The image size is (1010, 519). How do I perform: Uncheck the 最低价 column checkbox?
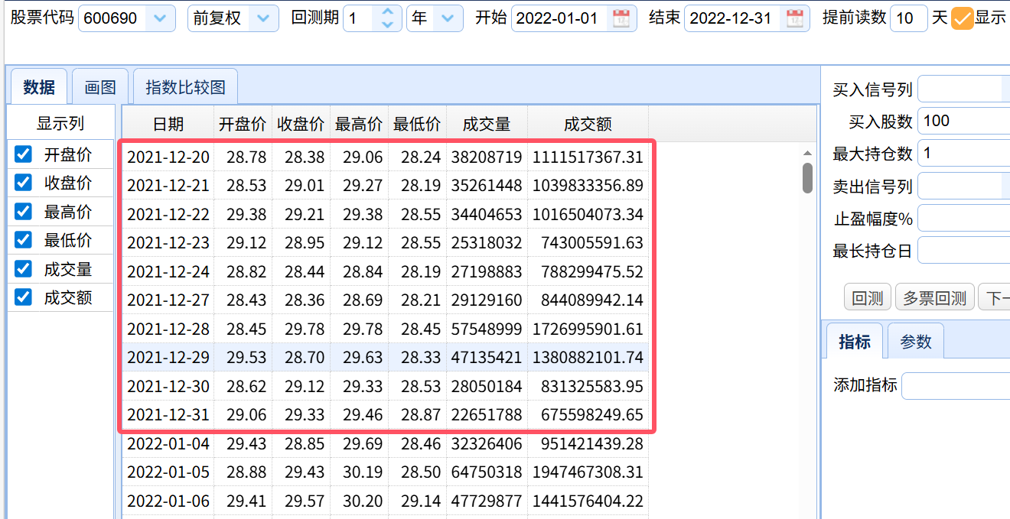(x=24, y=240)
